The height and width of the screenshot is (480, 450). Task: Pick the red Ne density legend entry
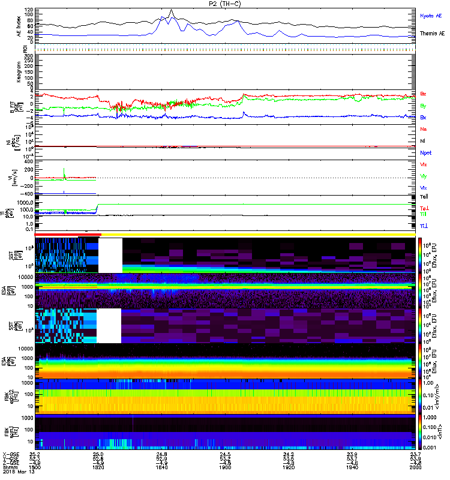click(423, 130)
